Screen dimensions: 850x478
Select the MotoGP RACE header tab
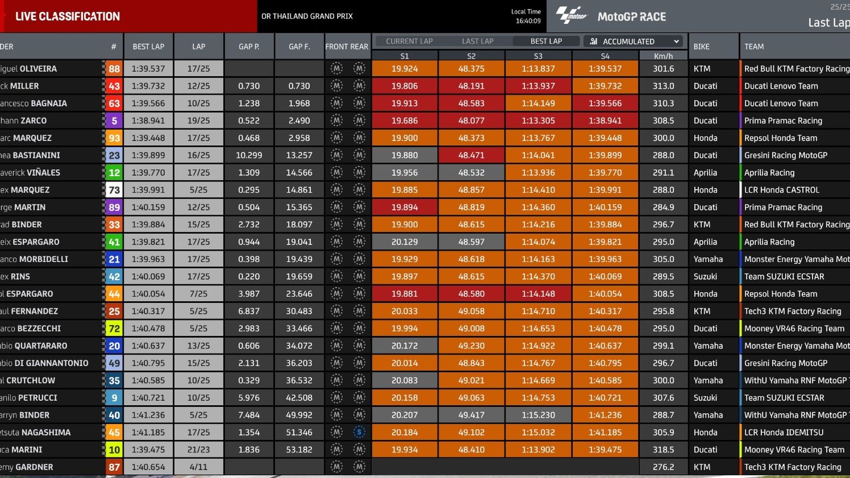[x=631, y=17]
